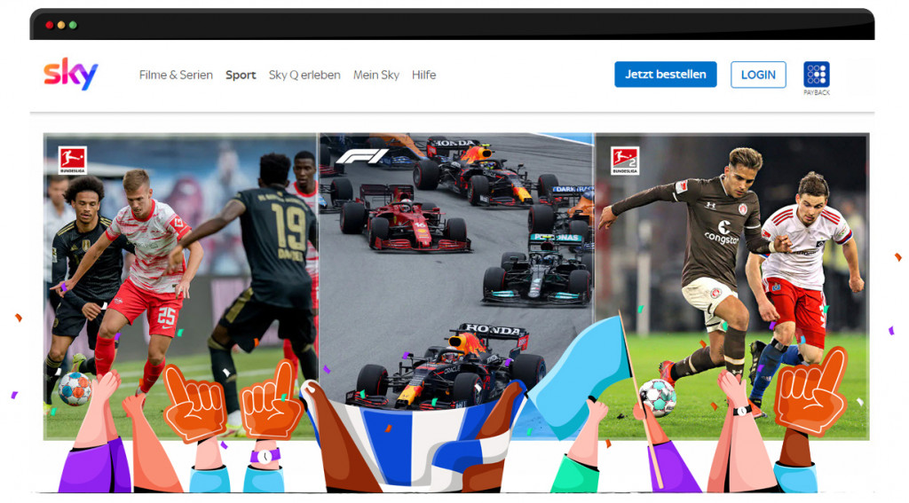
Task: Open the PAYBACK icon
Action: pyautogui.click(x=816, y=75)
